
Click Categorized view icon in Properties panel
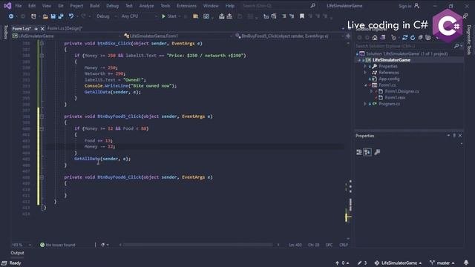[359, 152]
